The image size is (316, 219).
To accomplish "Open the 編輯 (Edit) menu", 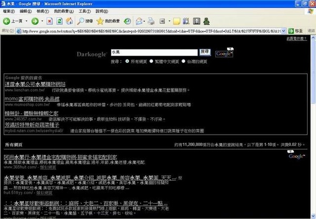I will [x=26, y=11].
